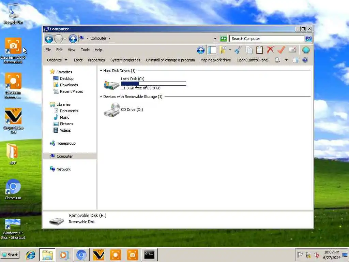Image resolution: width=349 pixels, height=262 pixels.
Task: Expand the arrow after Computer in the address bar
Action: (x=109, y=38)
